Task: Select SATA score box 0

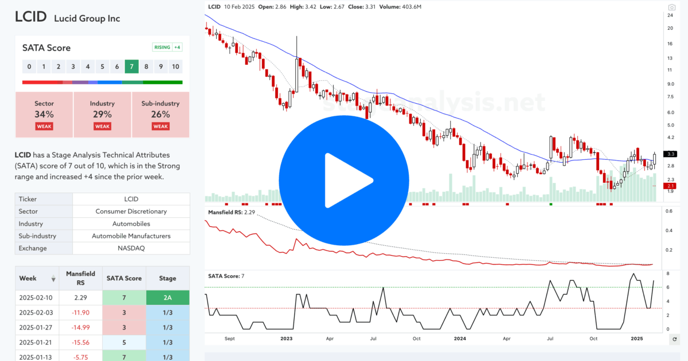Action: 29,66
